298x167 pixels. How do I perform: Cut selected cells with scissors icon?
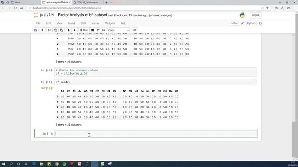[49, 30]
